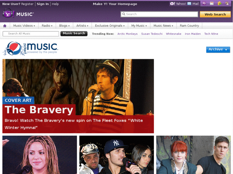Click Make Y! Your Homepage

click(115, 4)
